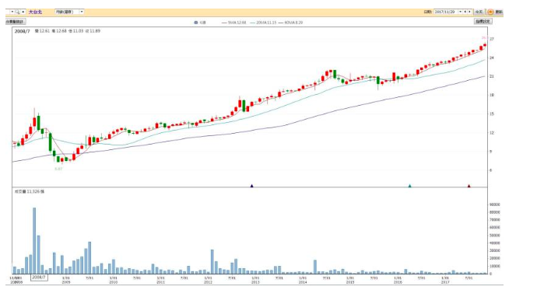Click the 分價量統計 button
The image size is (544, 304).
click(x=16, y=22)
